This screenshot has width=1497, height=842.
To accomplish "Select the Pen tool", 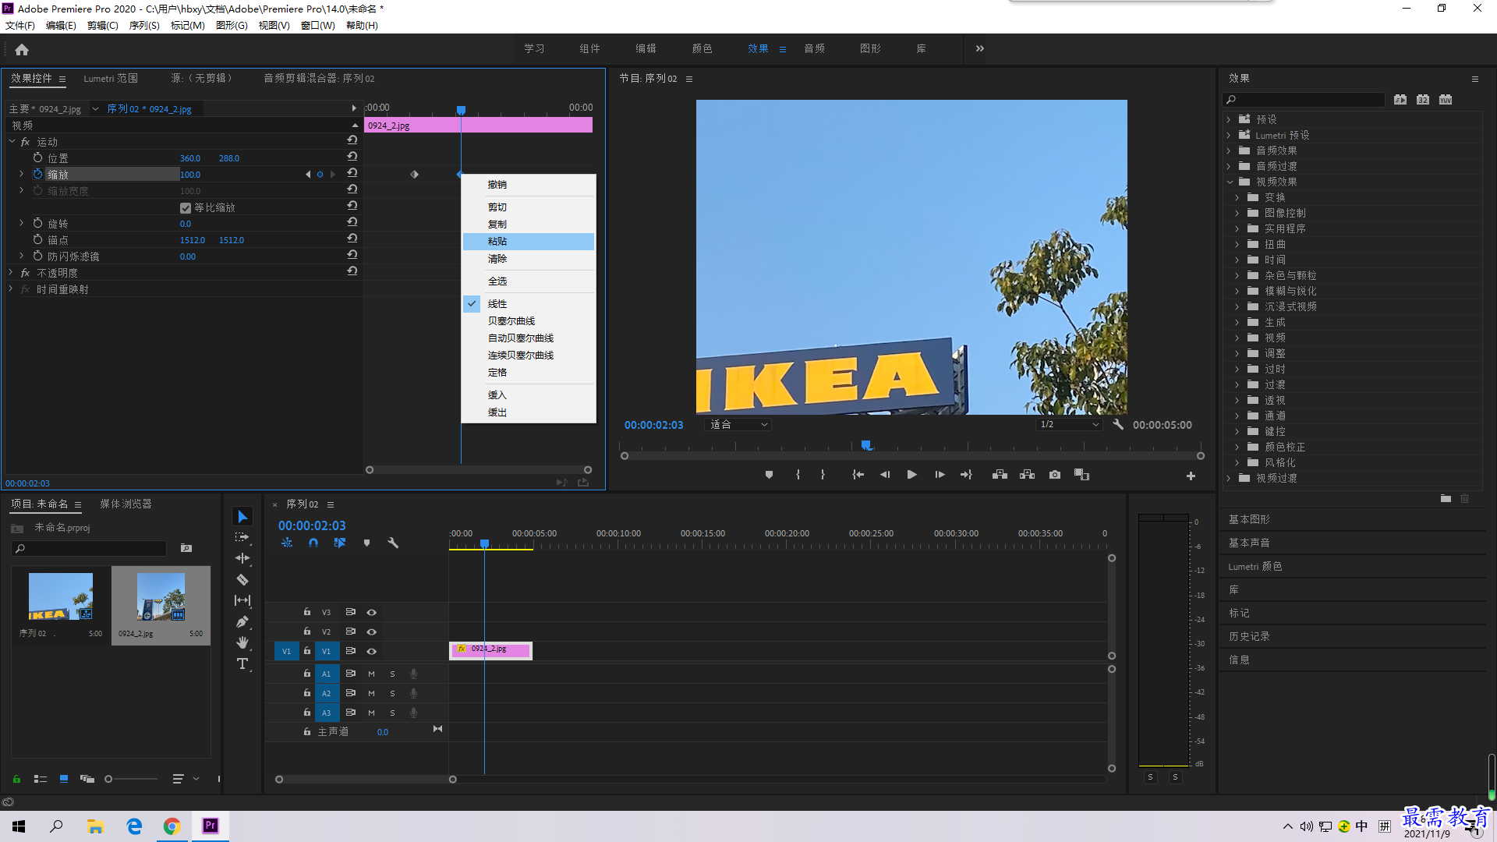I will [242, 621].
